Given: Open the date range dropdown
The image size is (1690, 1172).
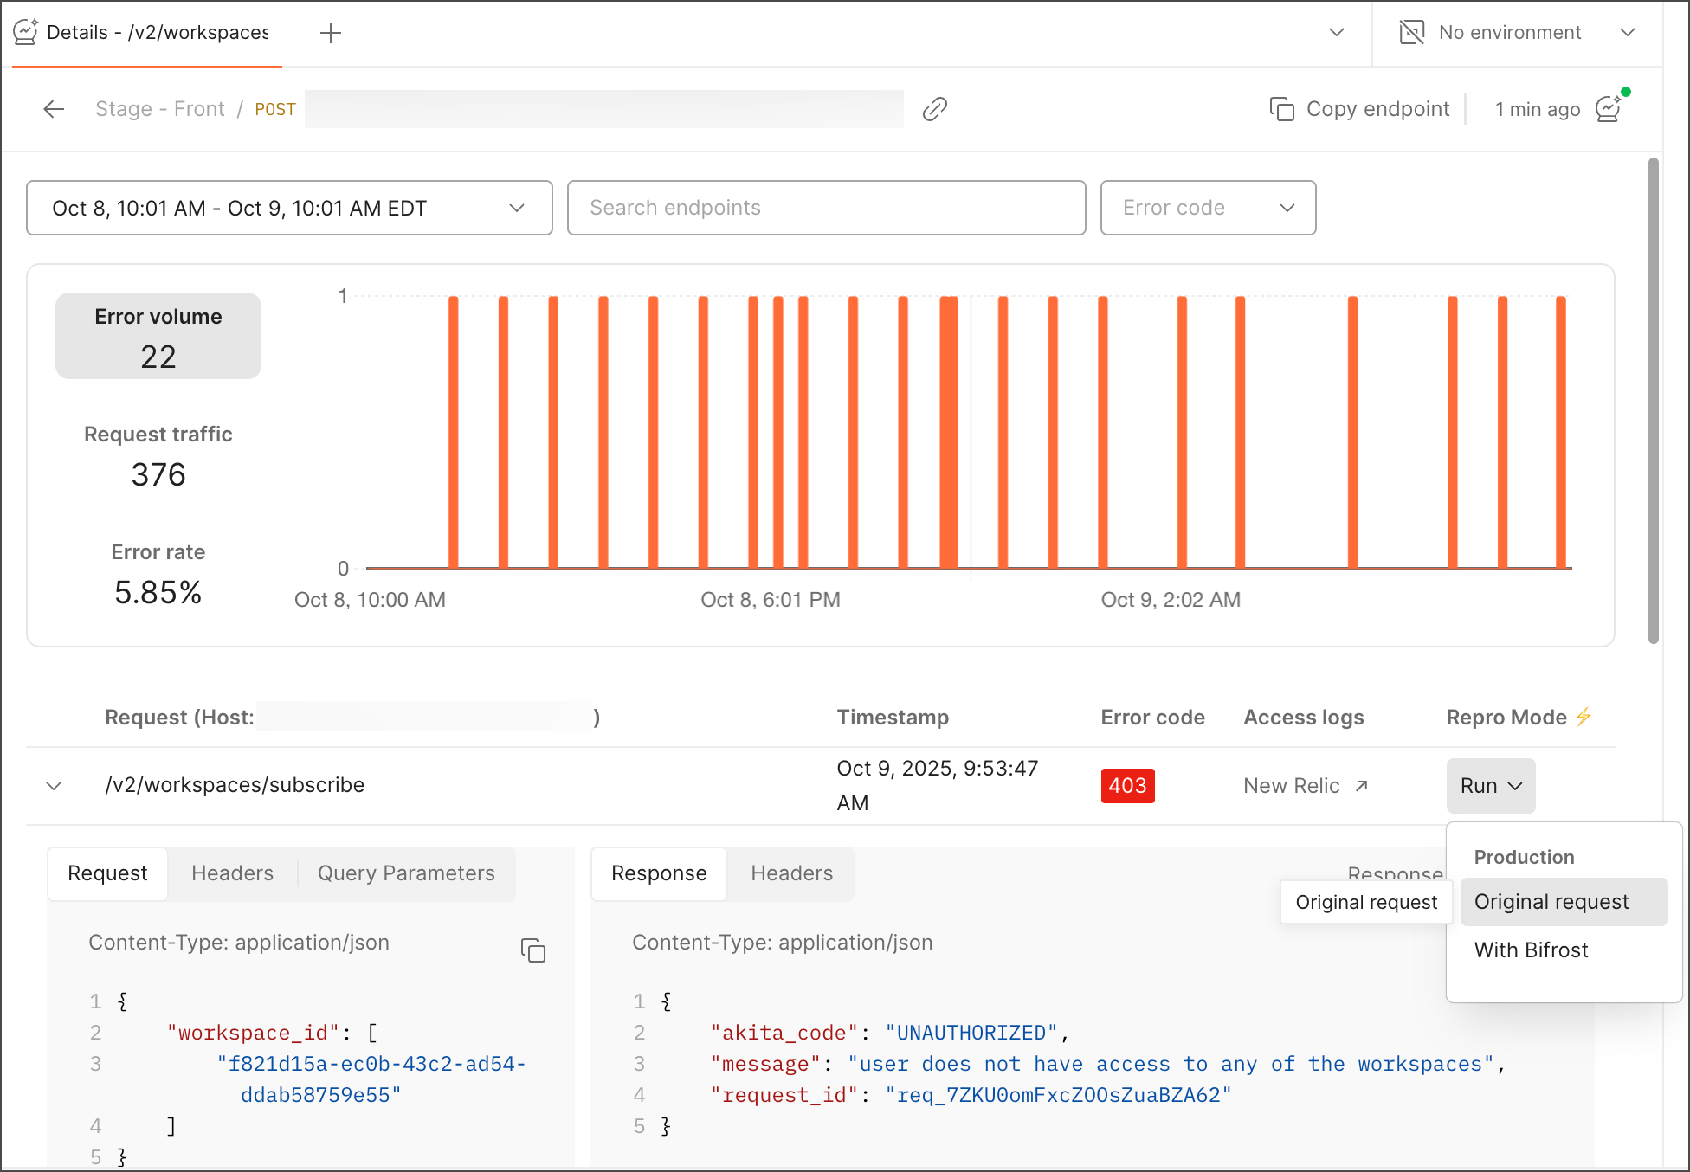Looking at the screenshot, I should pos(289,208).
